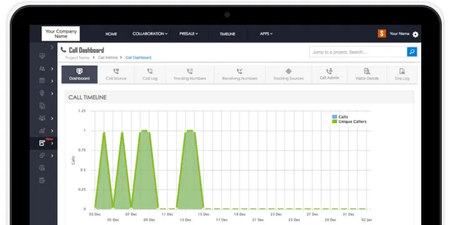Open the monitor dashboard sidebar icon
Screen dimensions: 450x225
click(42, 56)
